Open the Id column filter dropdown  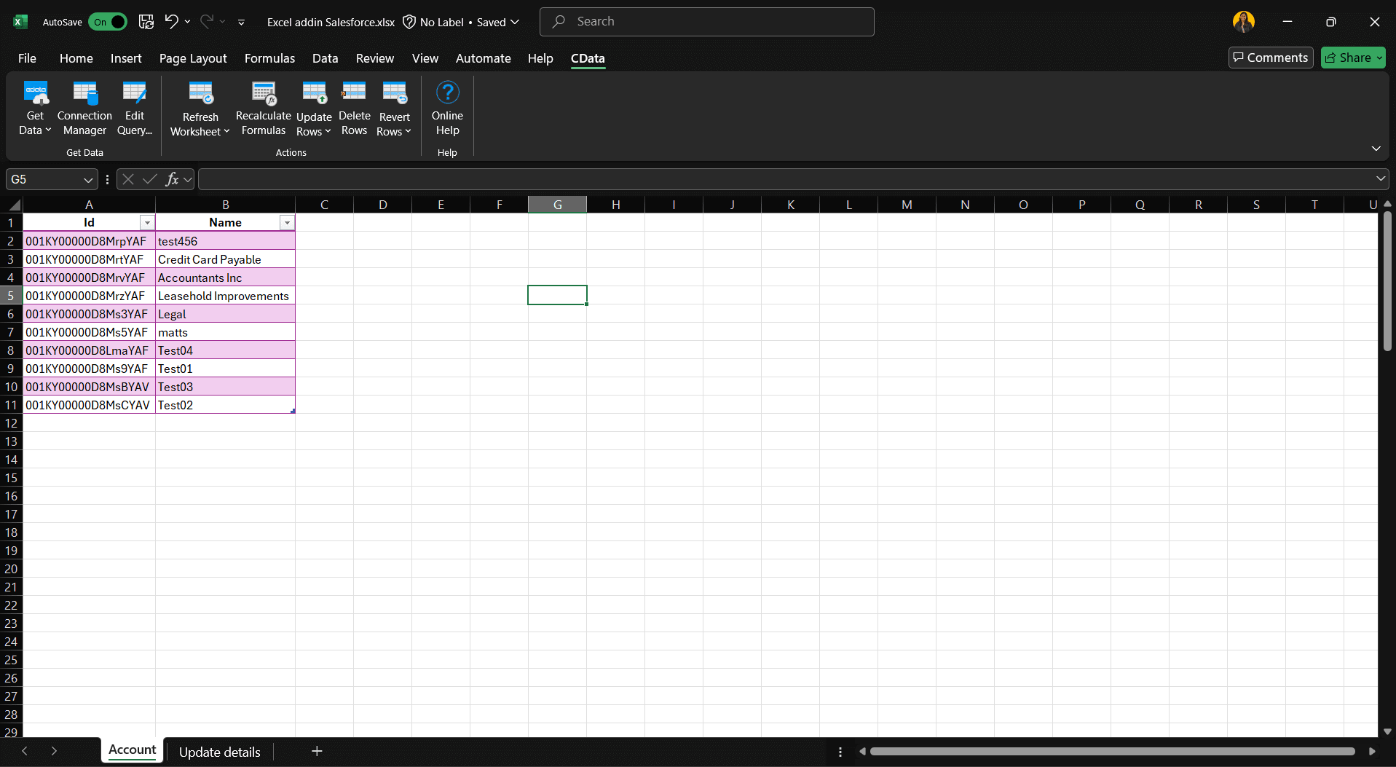(x=147, y=223)
